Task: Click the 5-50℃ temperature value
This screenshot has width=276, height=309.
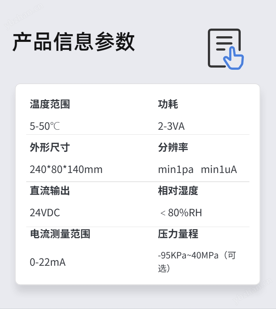Action: [x=45, y=126]
